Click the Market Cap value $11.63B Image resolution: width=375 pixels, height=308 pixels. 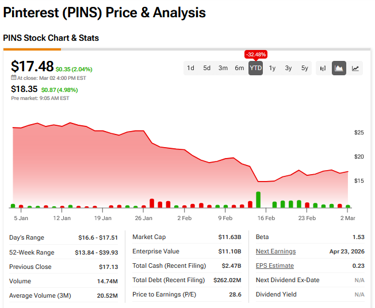coord(229,237)
